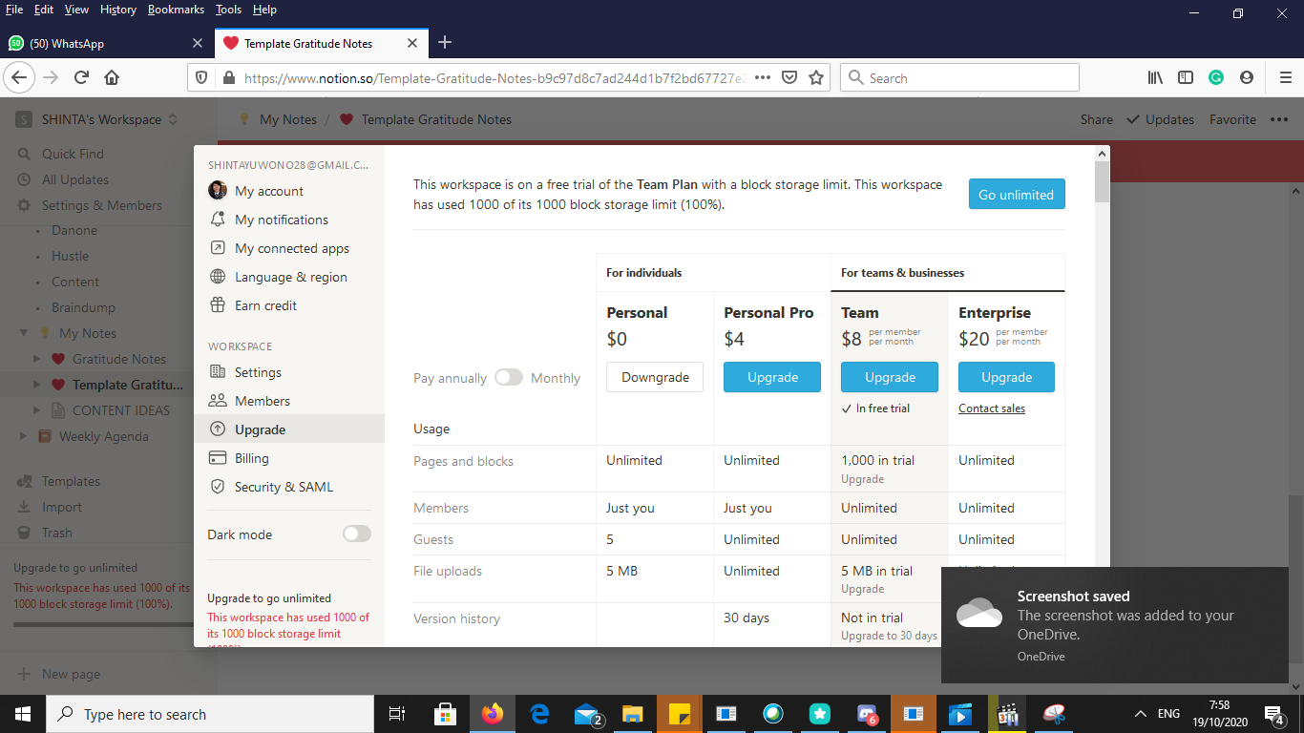1304x733 pixels.
Task: Reload the page in Firefox
Action: [x=81, y=77]
